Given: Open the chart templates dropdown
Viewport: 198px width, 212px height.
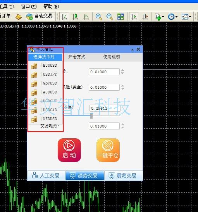Looking at the screenshot, I should [186, 17].
